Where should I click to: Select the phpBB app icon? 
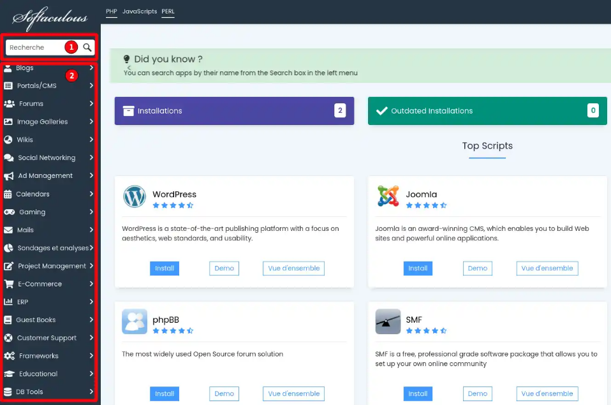tap(135, 321)
